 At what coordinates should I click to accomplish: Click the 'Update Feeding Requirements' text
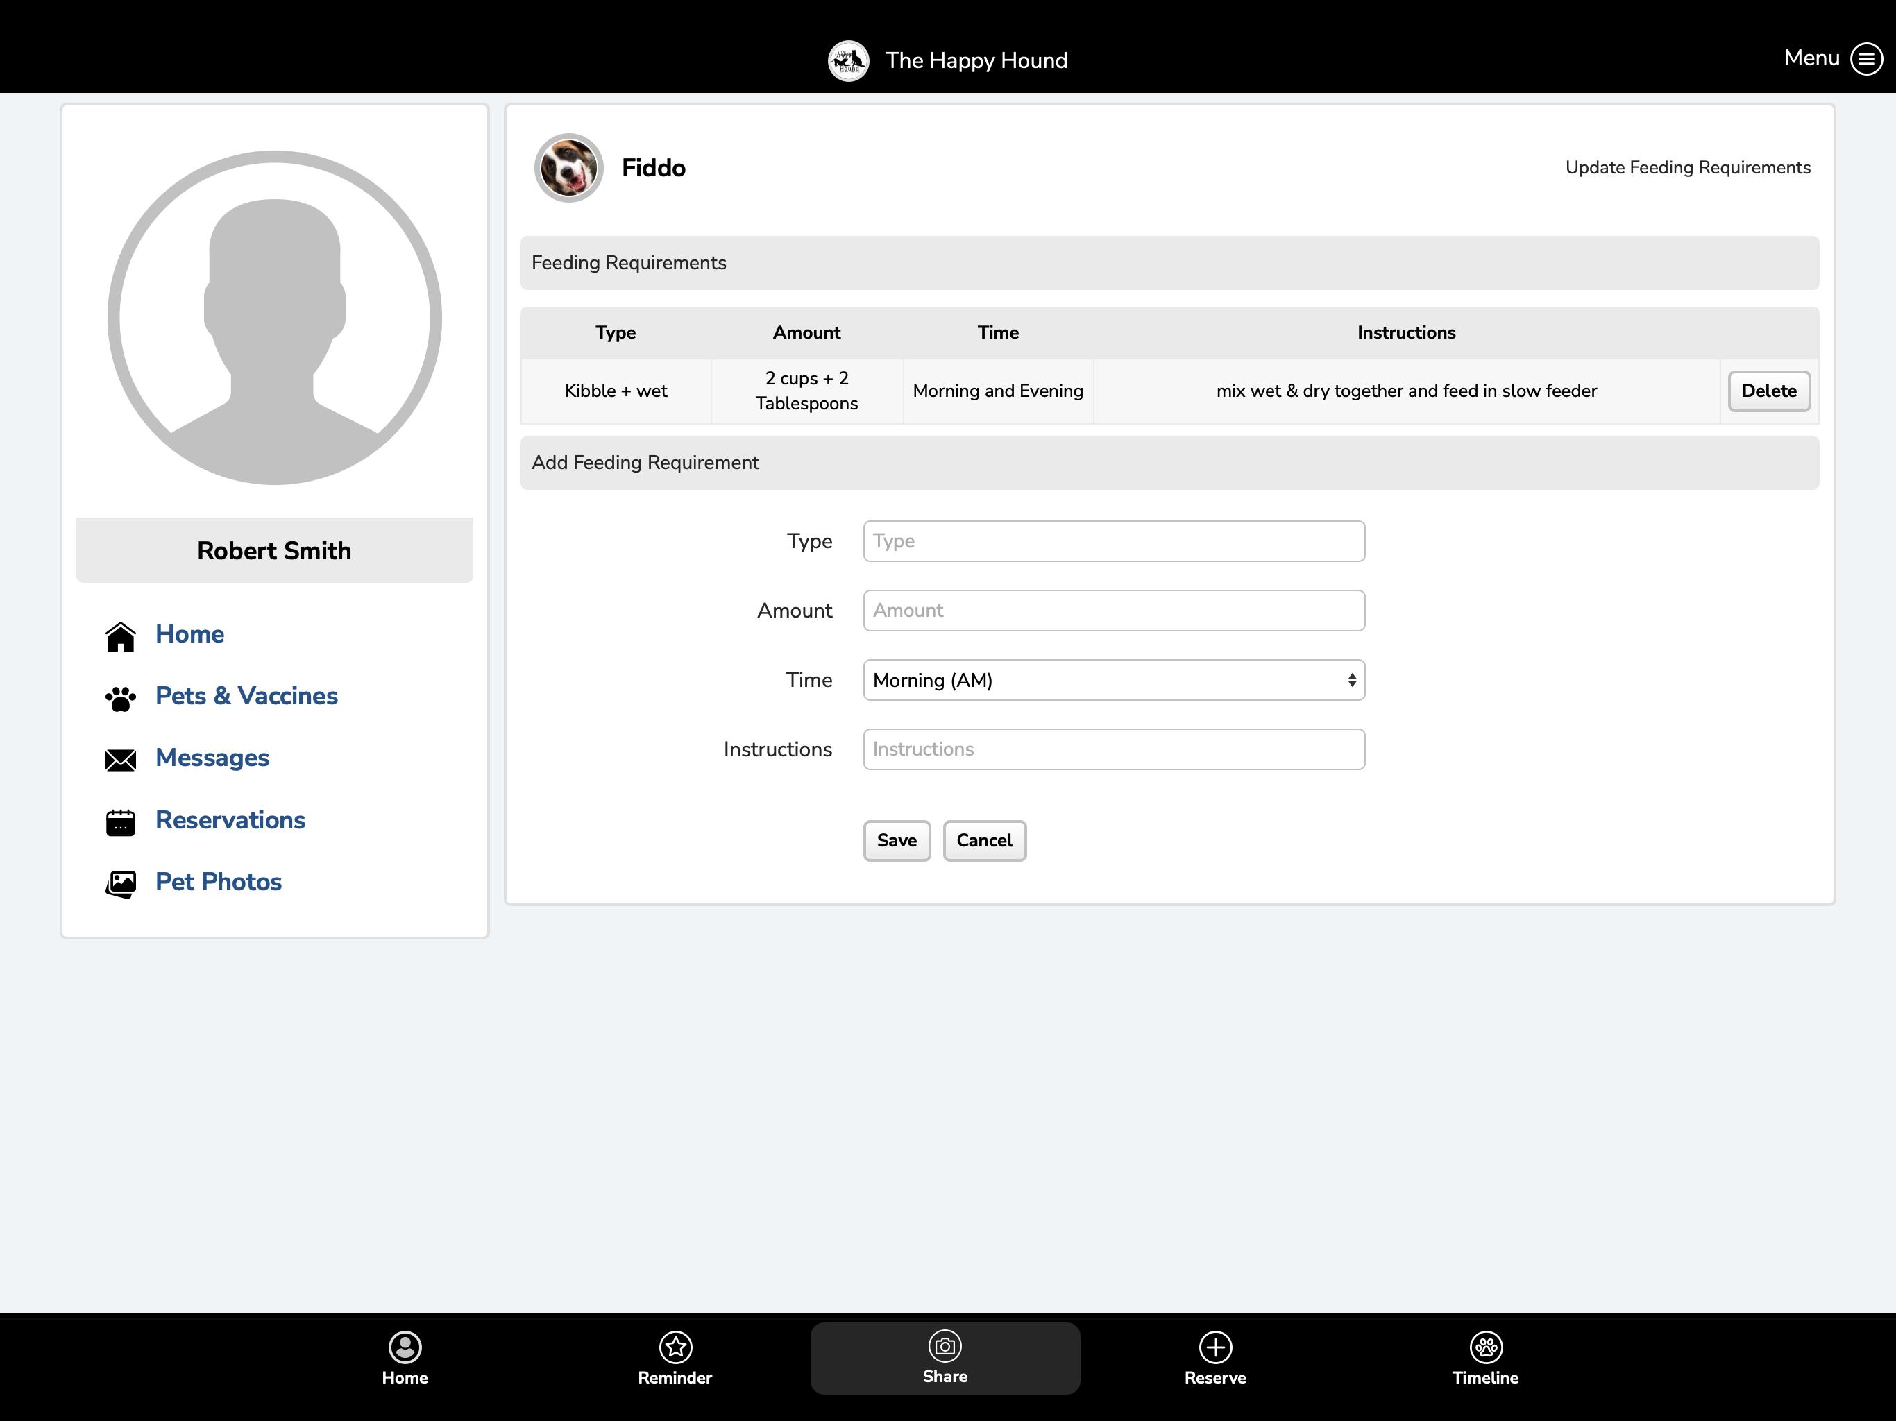click(x=1687, y=167)
